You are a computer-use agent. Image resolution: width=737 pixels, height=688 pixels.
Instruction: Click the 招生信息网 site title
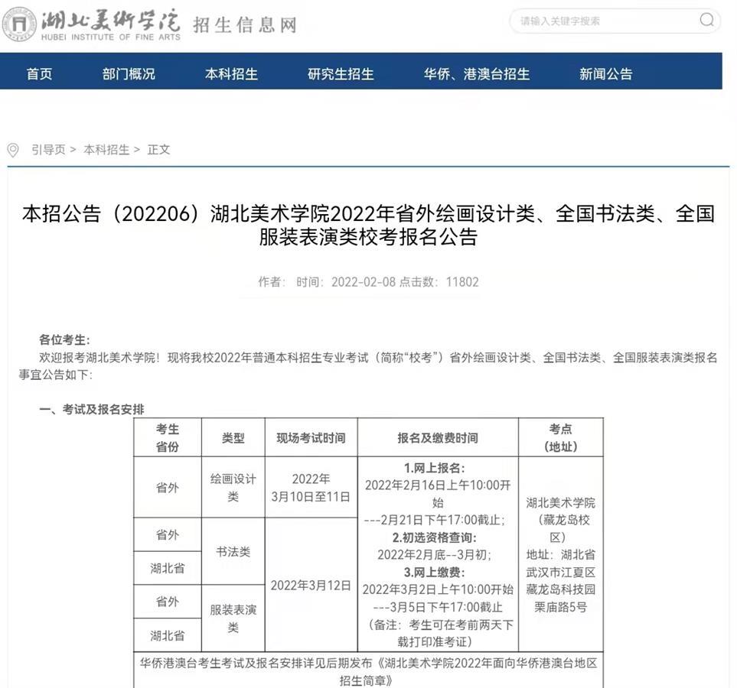coord(245,25)
